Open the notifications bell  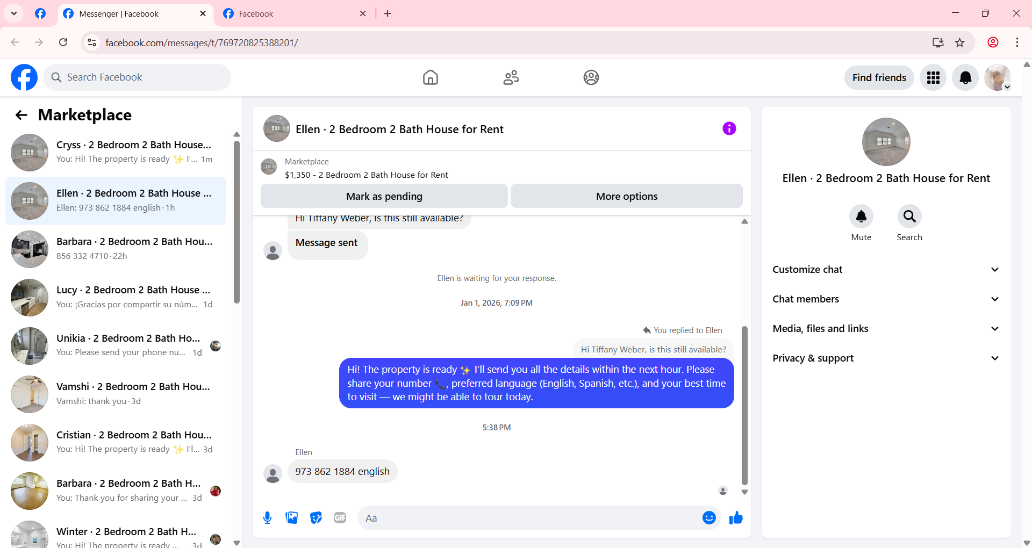coord(965,78)
